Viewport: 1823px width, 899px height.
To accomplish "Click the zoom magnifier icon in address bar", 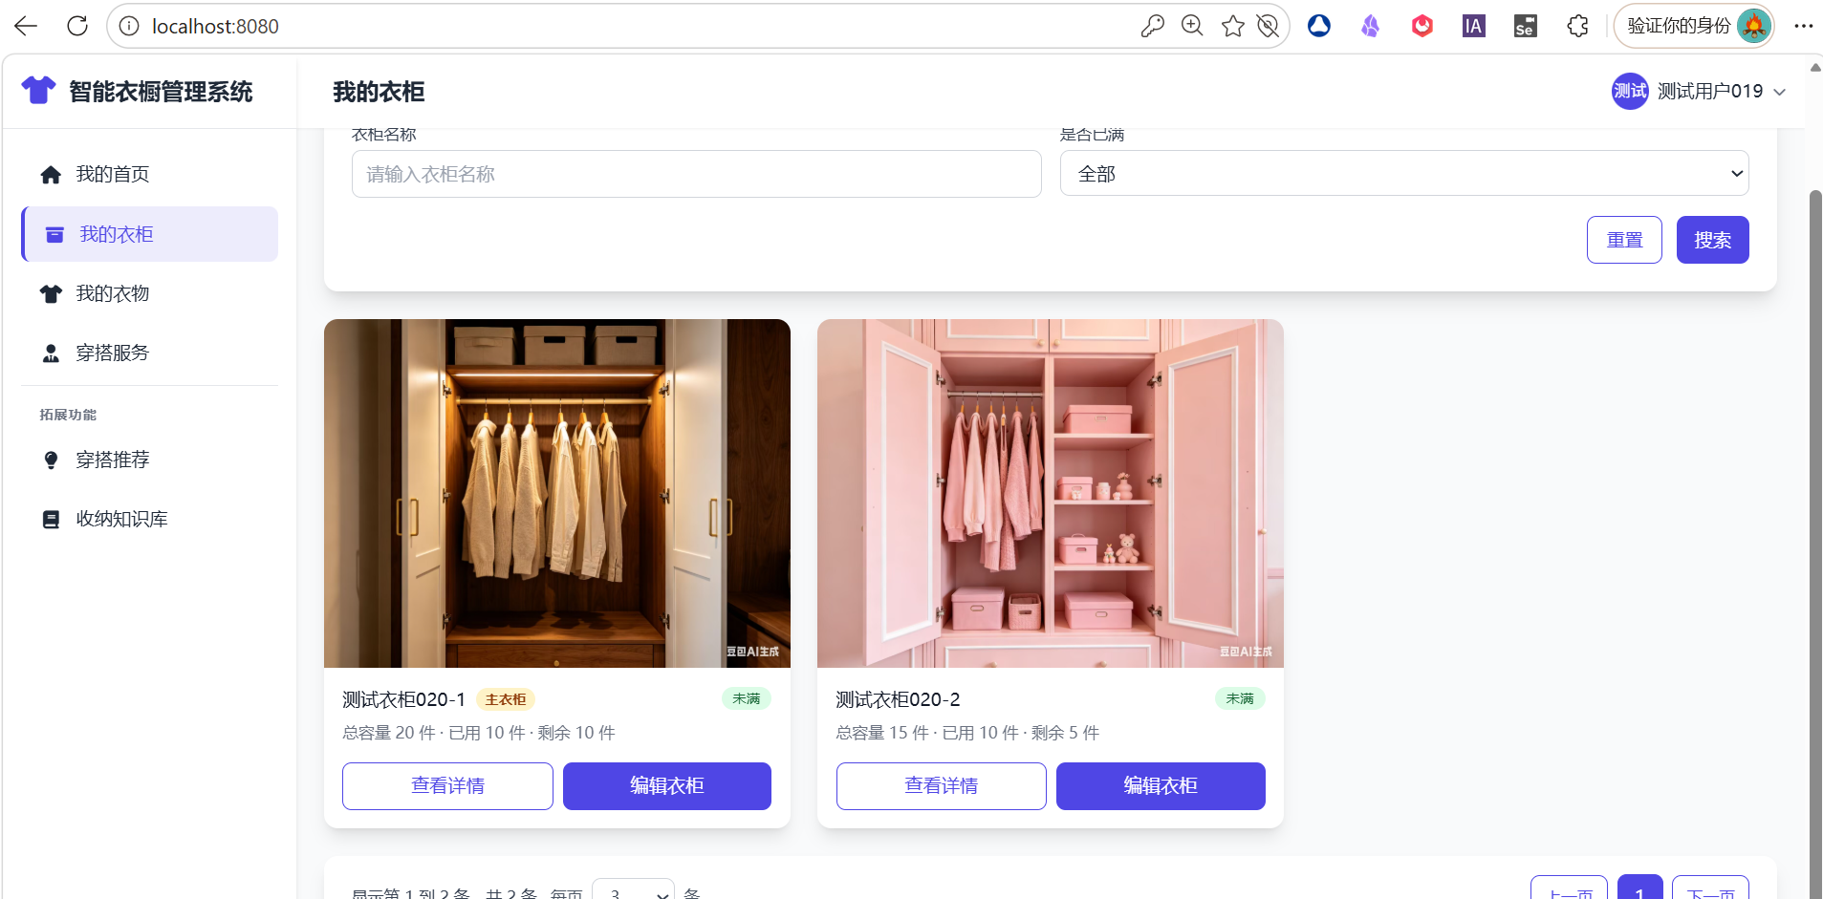I will (1192, 26).
